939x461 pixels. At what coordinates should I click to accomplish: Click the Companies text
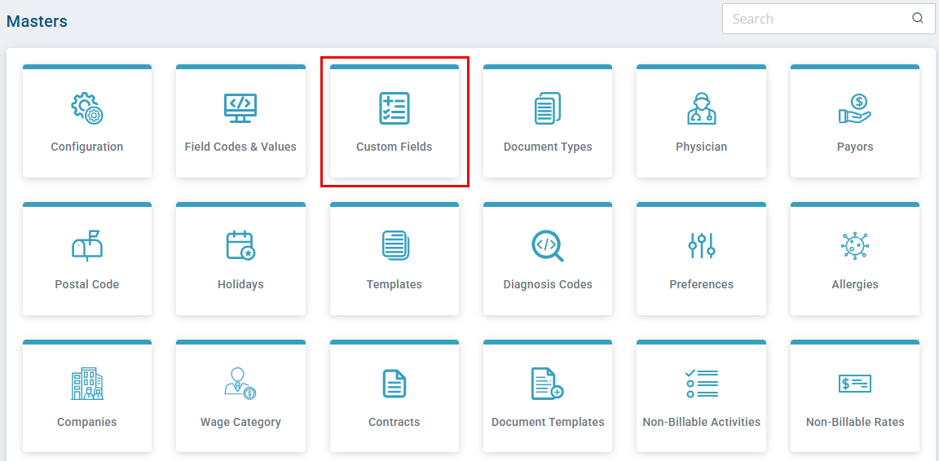[x=87, y=422]
